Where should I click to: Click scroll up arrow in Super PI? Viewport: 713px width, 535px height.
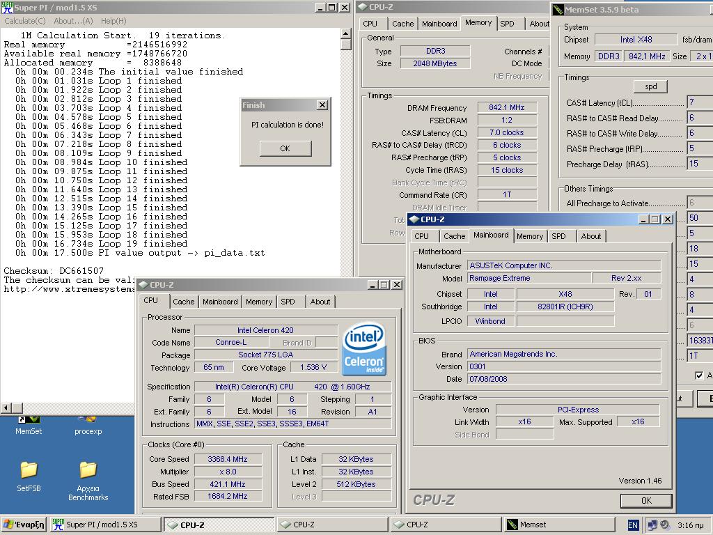[x=345, y=33]
